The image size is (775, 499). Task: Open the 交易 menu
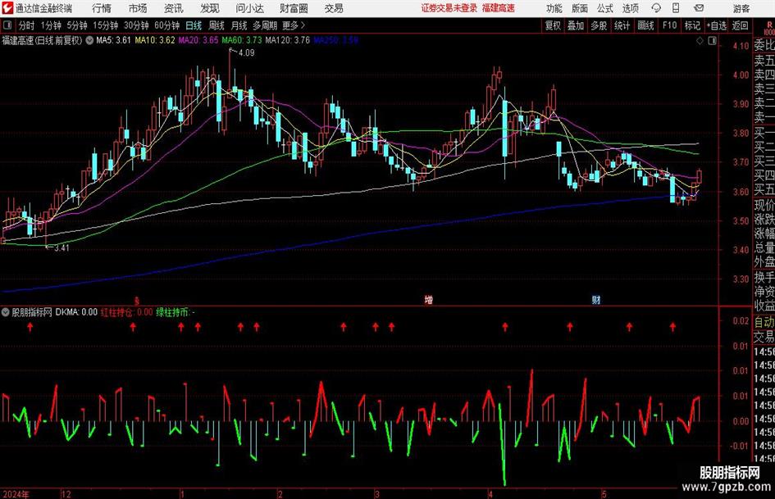[x=334, y=8]
